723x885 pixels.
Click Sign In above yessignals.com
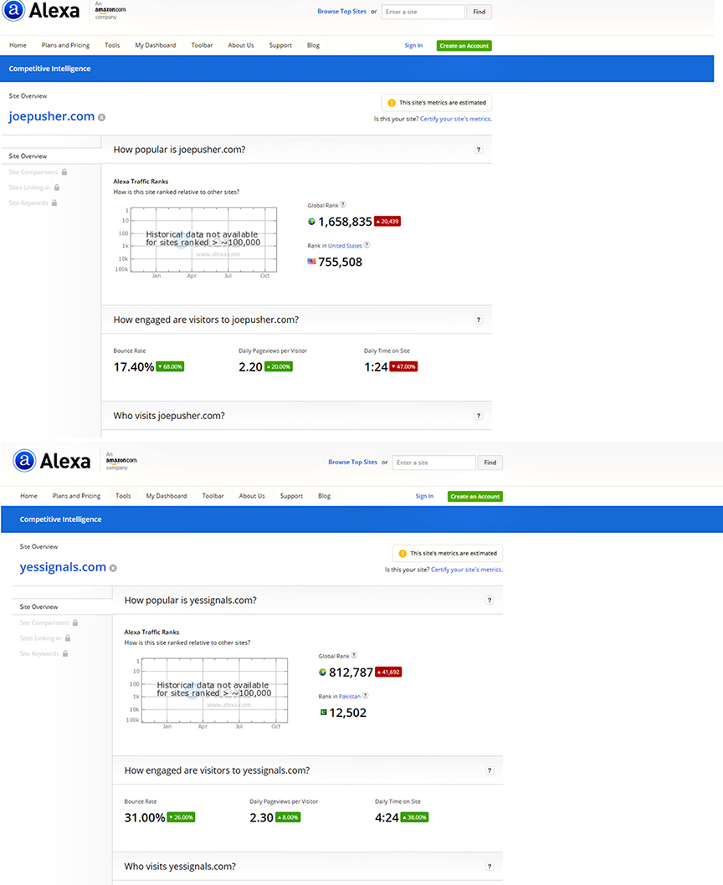424,497
